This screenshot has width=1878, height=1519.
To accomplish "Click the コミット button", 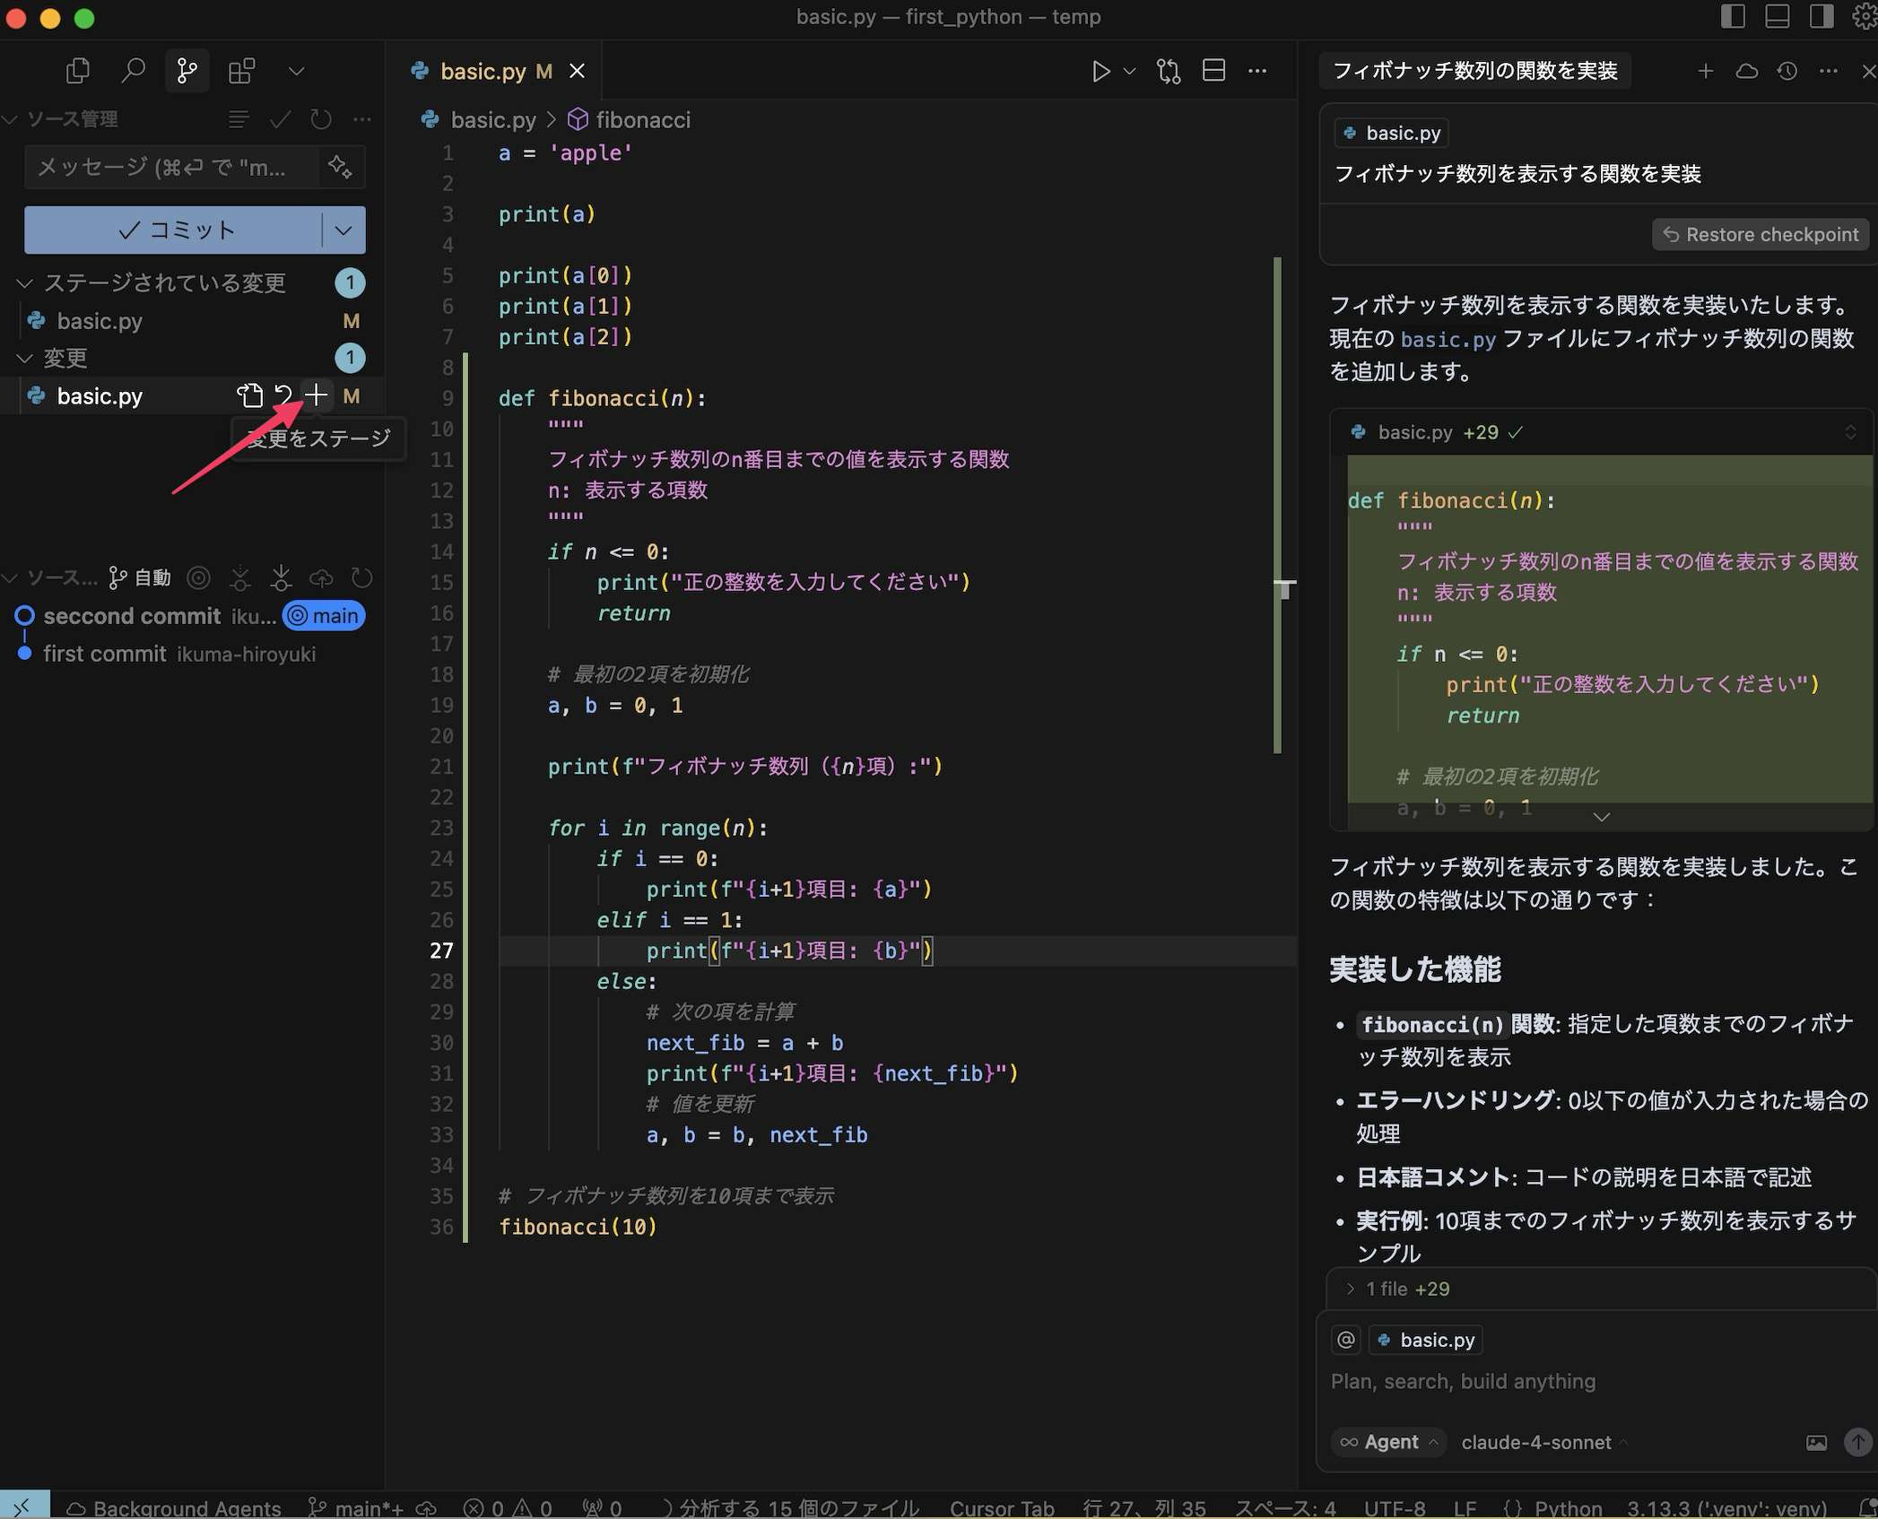I will pyautogui.click(x=174, y=230).
